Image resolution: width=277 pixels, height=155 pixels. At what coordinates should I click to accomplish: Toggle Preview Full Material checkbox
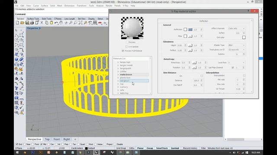[123, 51]
